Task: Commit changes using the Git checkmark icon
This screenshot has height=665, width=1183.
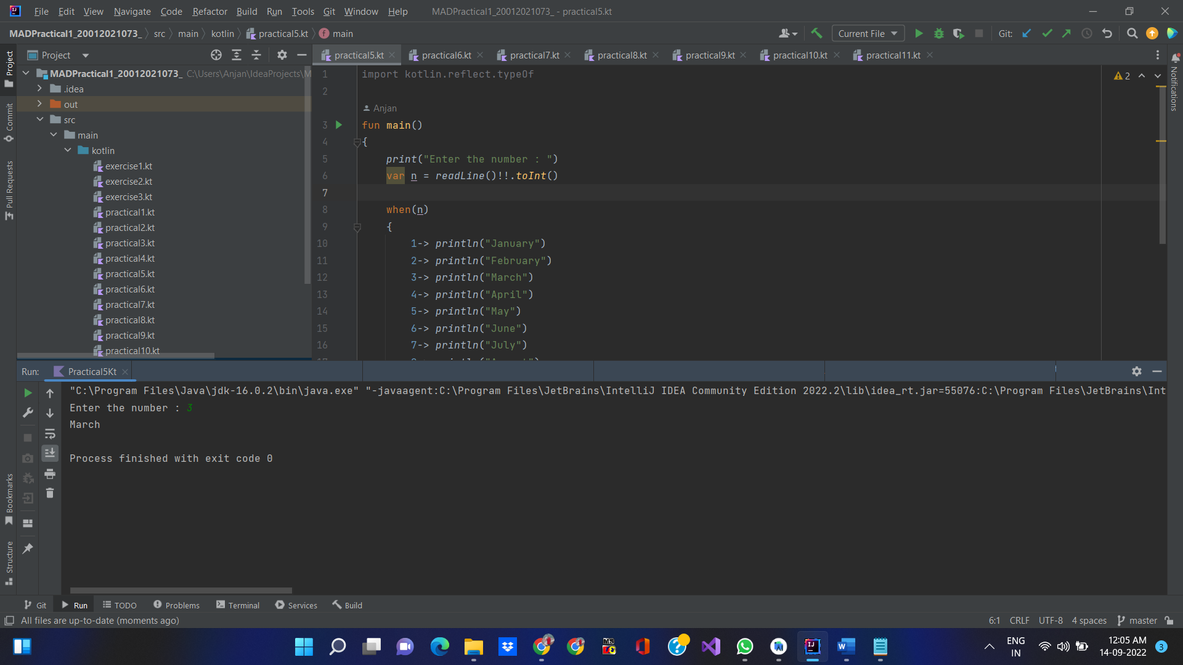Action: [x=1047, y=33]
